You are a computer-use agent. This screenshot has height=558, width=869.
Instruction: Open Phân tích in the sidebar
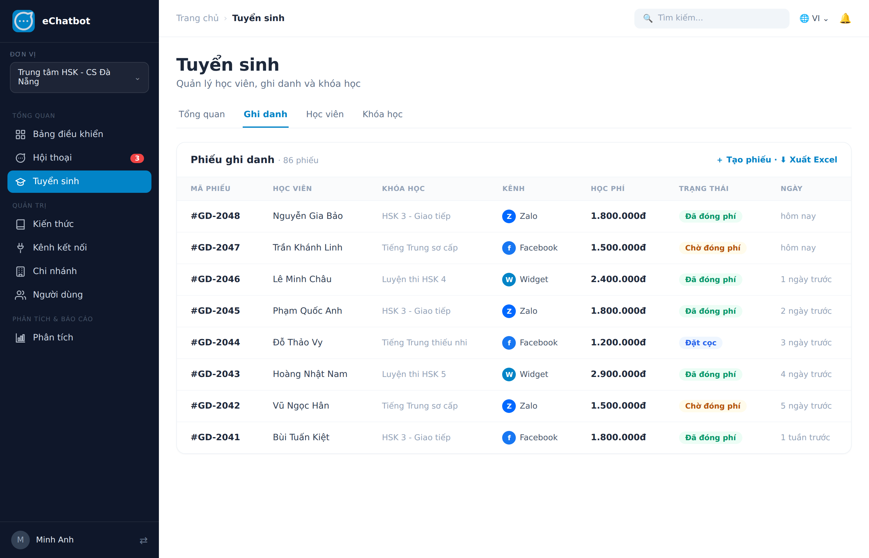pos(79,338)
